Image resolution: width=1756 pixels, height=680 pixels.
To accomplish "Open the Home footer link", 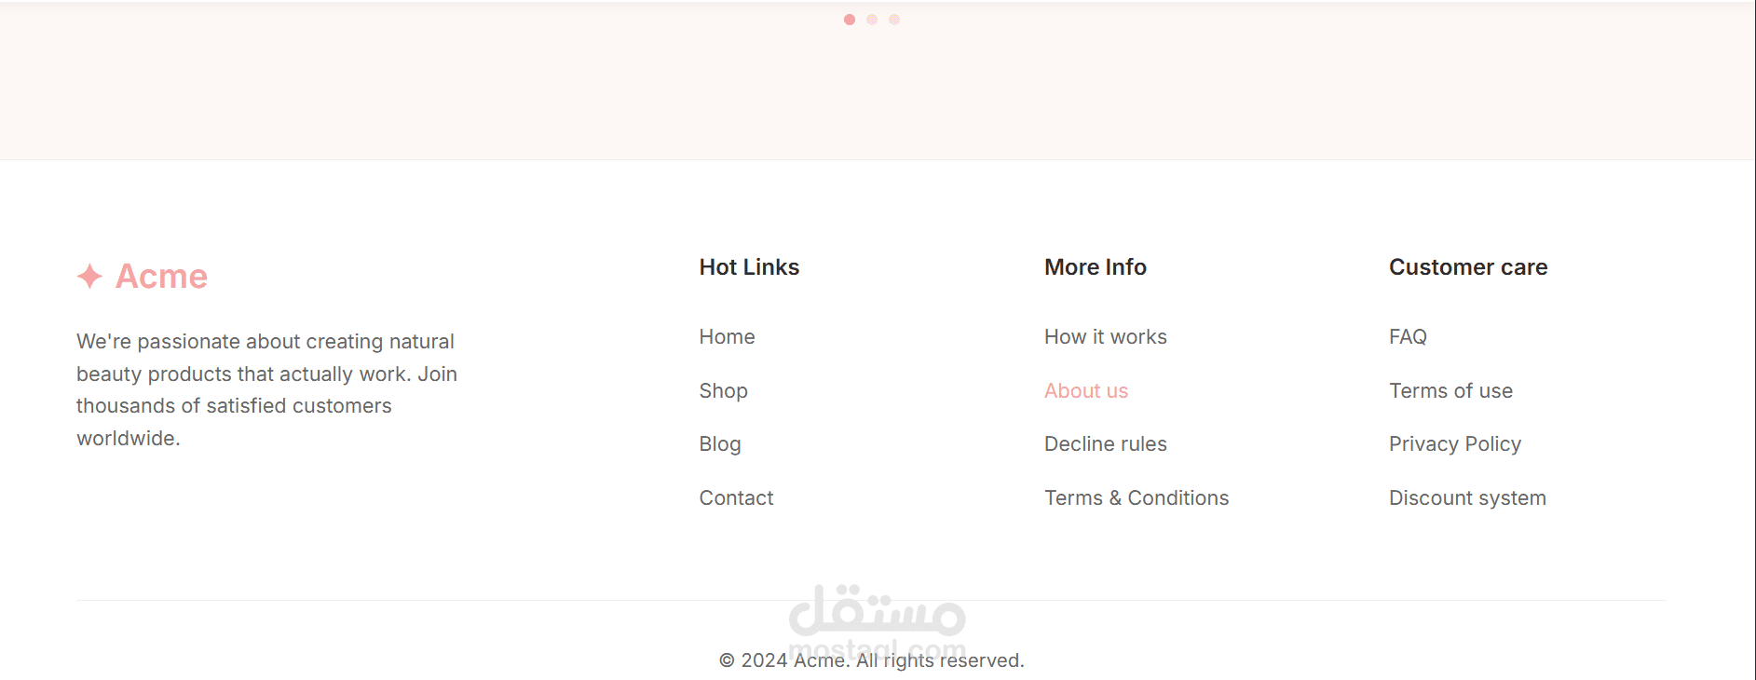I will pyautogui.click(x=727, y=337).
